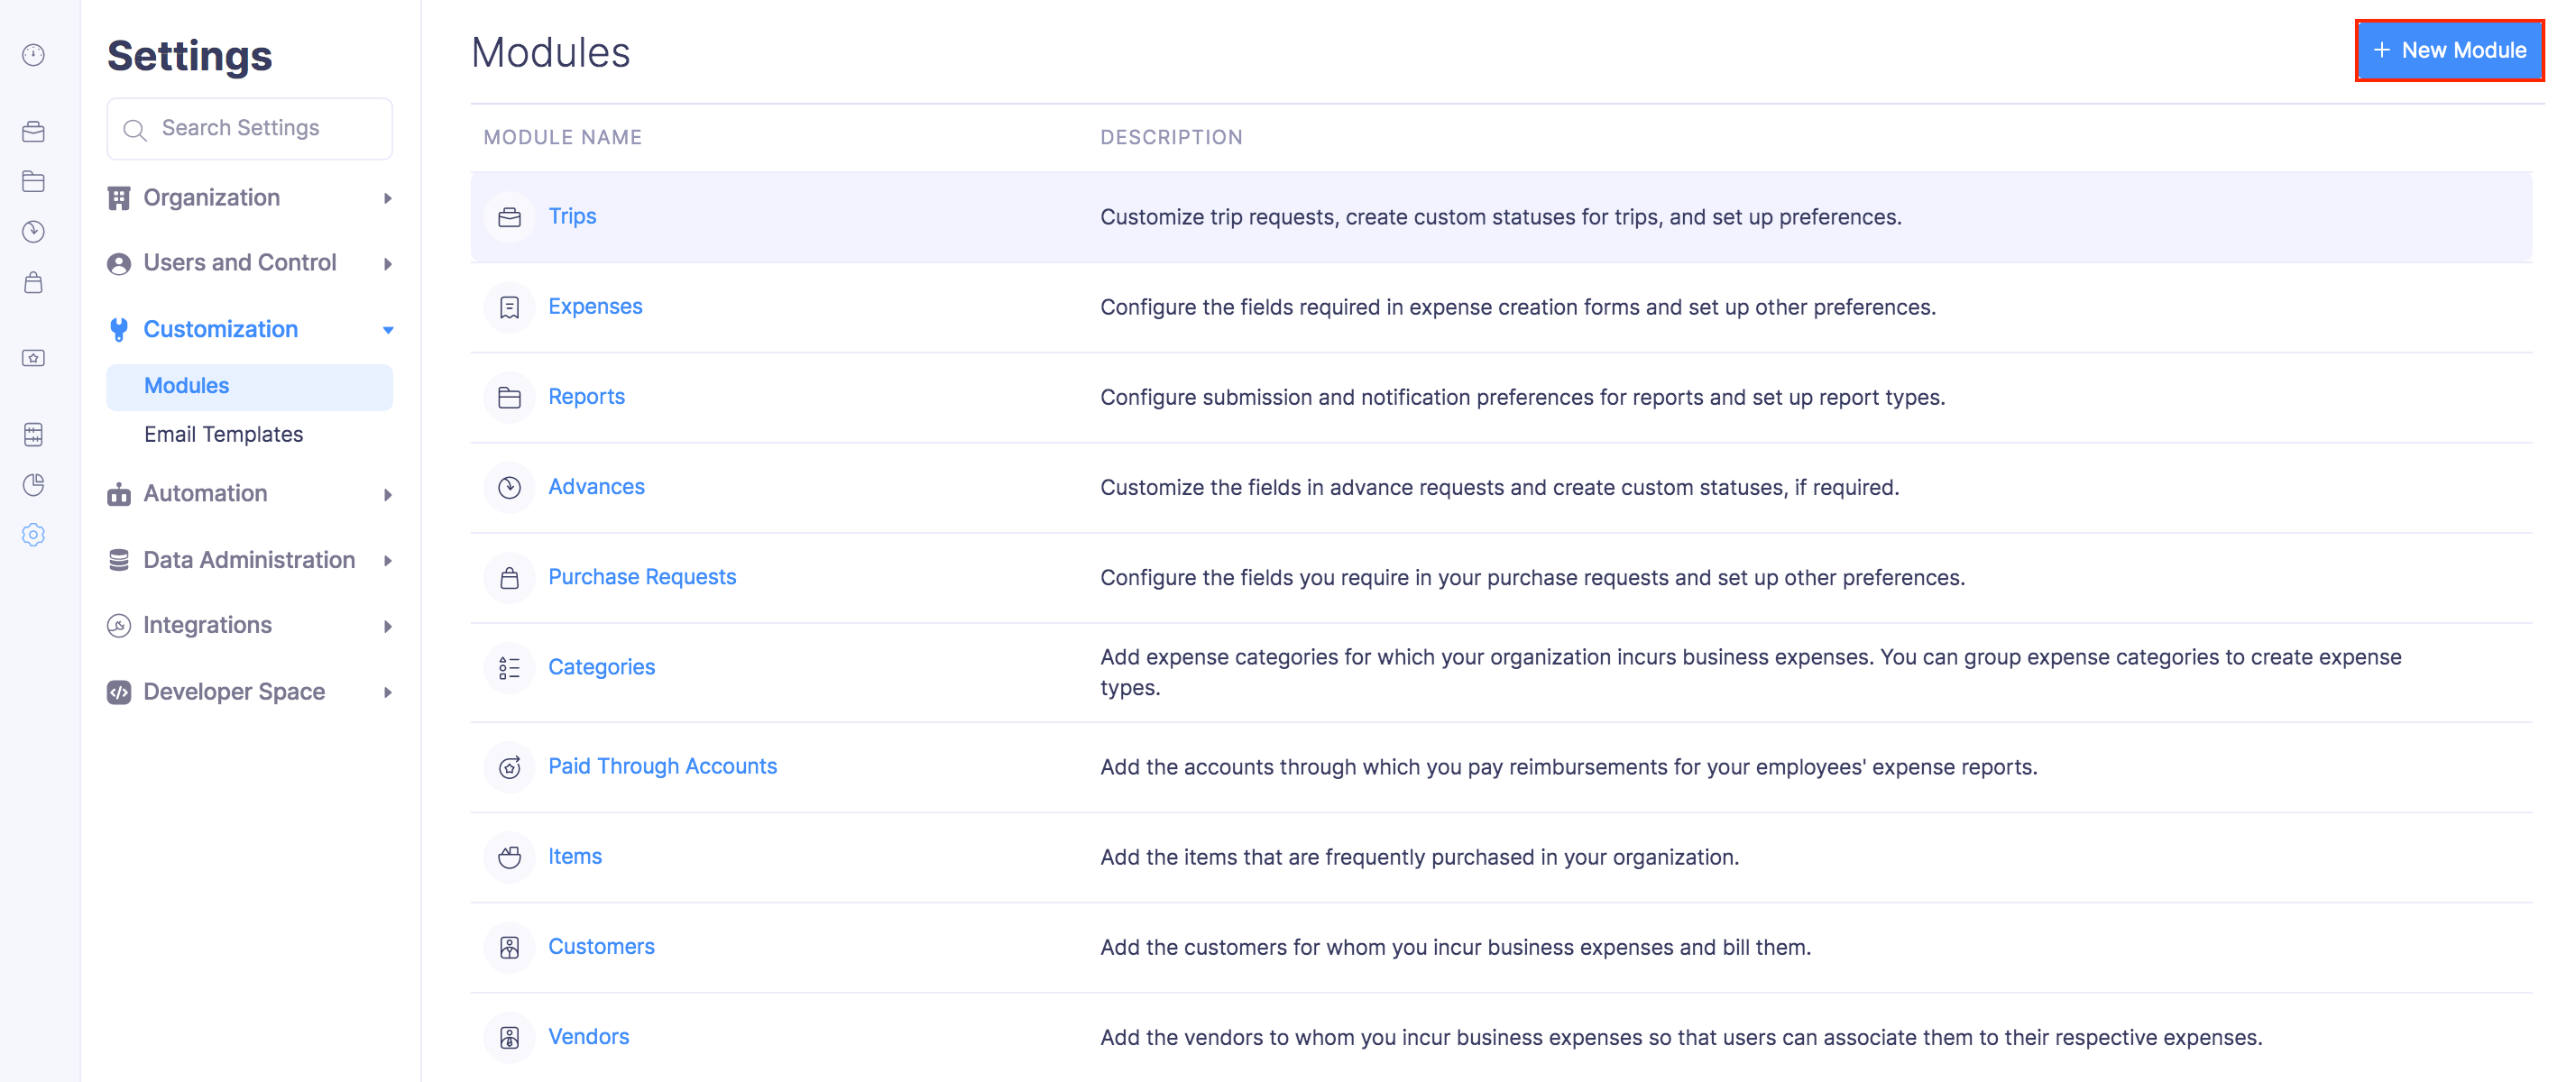Open the Expenses module link
The height and width of the screenshot is (1082, 2576).
(x=595, y=307)
